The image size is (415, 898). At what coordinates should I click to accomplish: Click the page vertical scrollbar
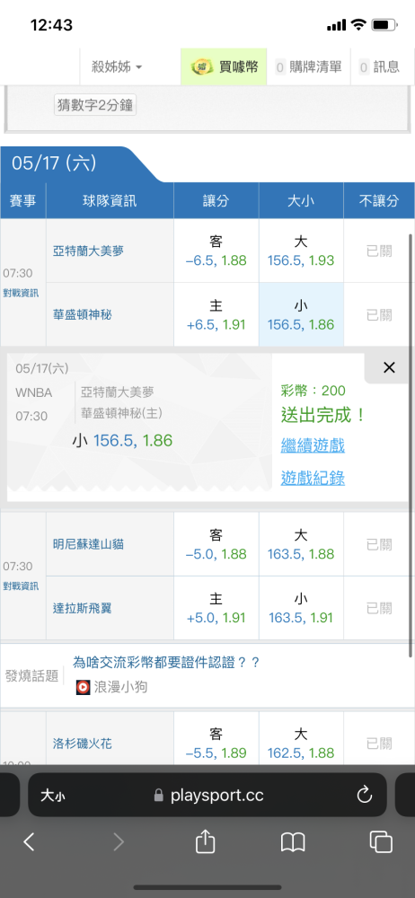click(411, 445)
